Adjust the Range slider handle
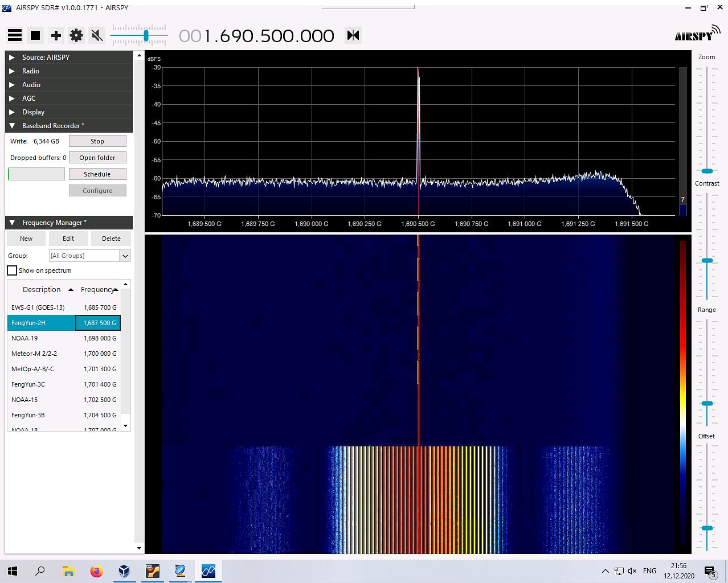This screenshot has width=728, height=583. (x=707, y=403)
